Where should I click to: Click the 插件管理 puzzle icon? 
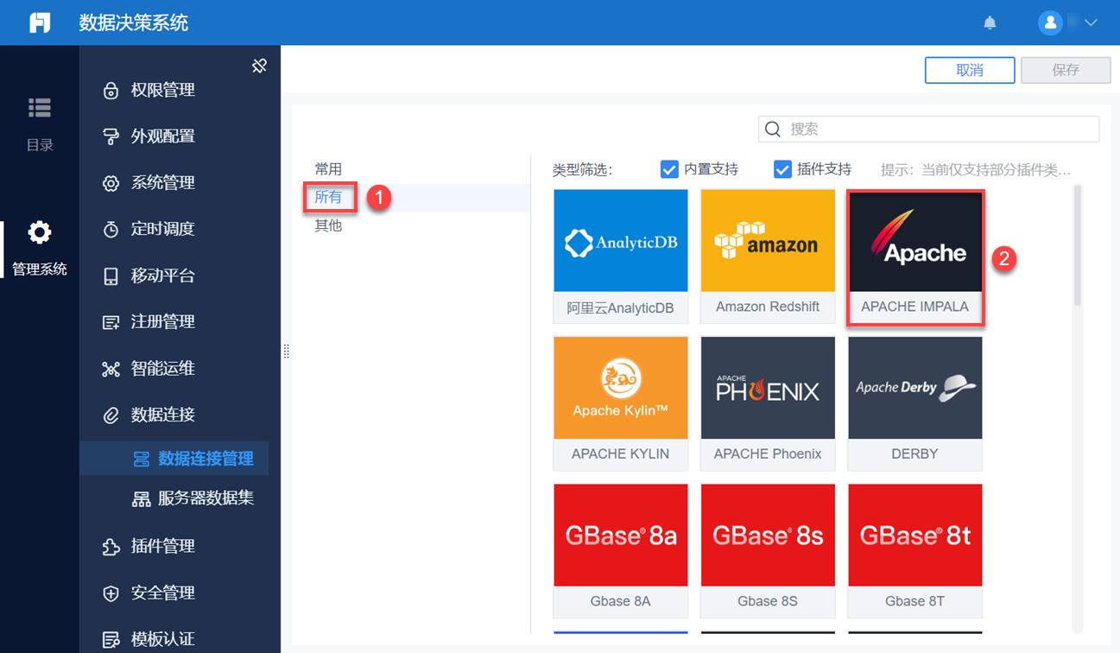pyautogui.click(x=111, y=547)
